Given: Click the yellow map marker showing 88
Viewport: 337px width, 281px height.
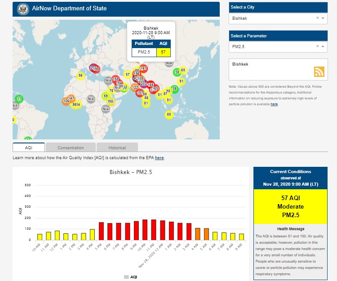Looking at the screenshot, I should 169,115.
